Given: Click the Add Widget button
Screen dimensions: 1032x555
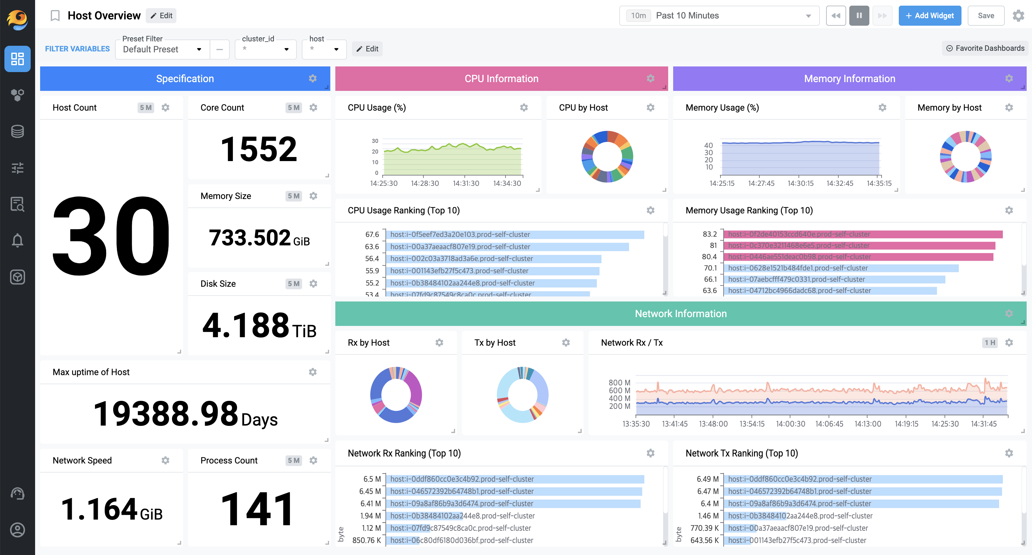Looking at the screenshot, I should tap(930, 16).
